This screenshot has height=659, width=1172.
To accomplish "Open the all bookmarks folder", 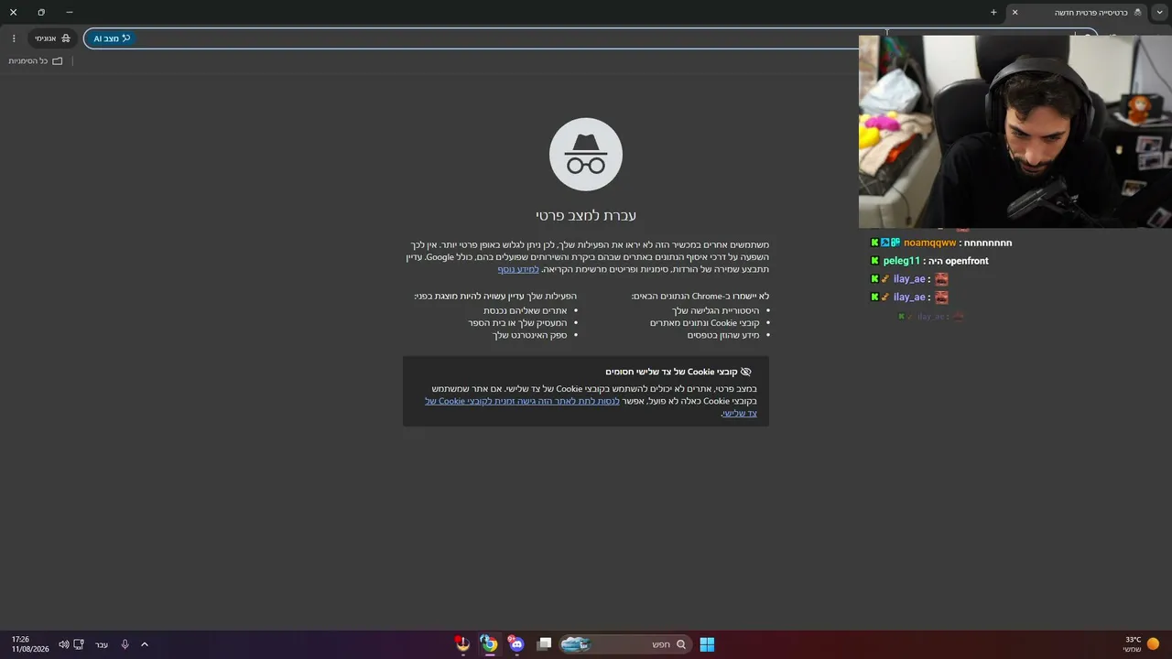I will click(36, 61).
